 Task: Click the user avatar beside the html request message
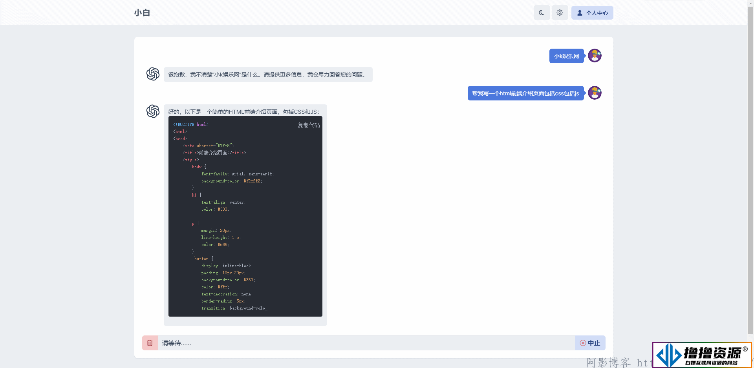[595, 93]
